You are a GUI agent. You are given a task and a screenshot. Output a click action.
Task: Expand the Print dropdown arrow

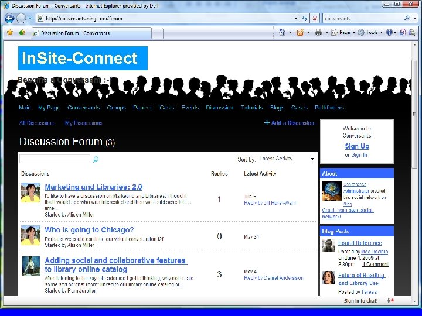coord(327,33)
